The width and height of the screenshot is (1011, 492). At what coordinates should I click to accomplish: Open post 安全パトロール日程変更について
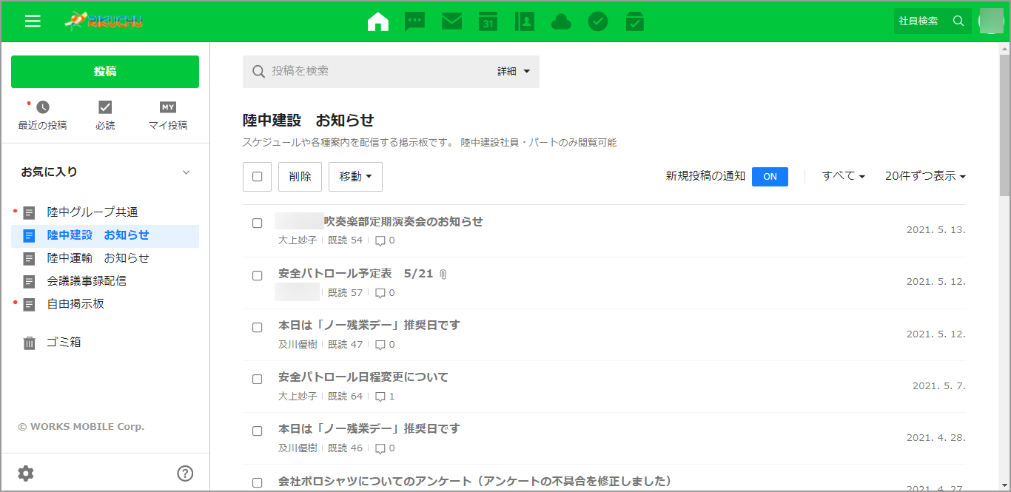pyautogui.click(x=363, y=377)
